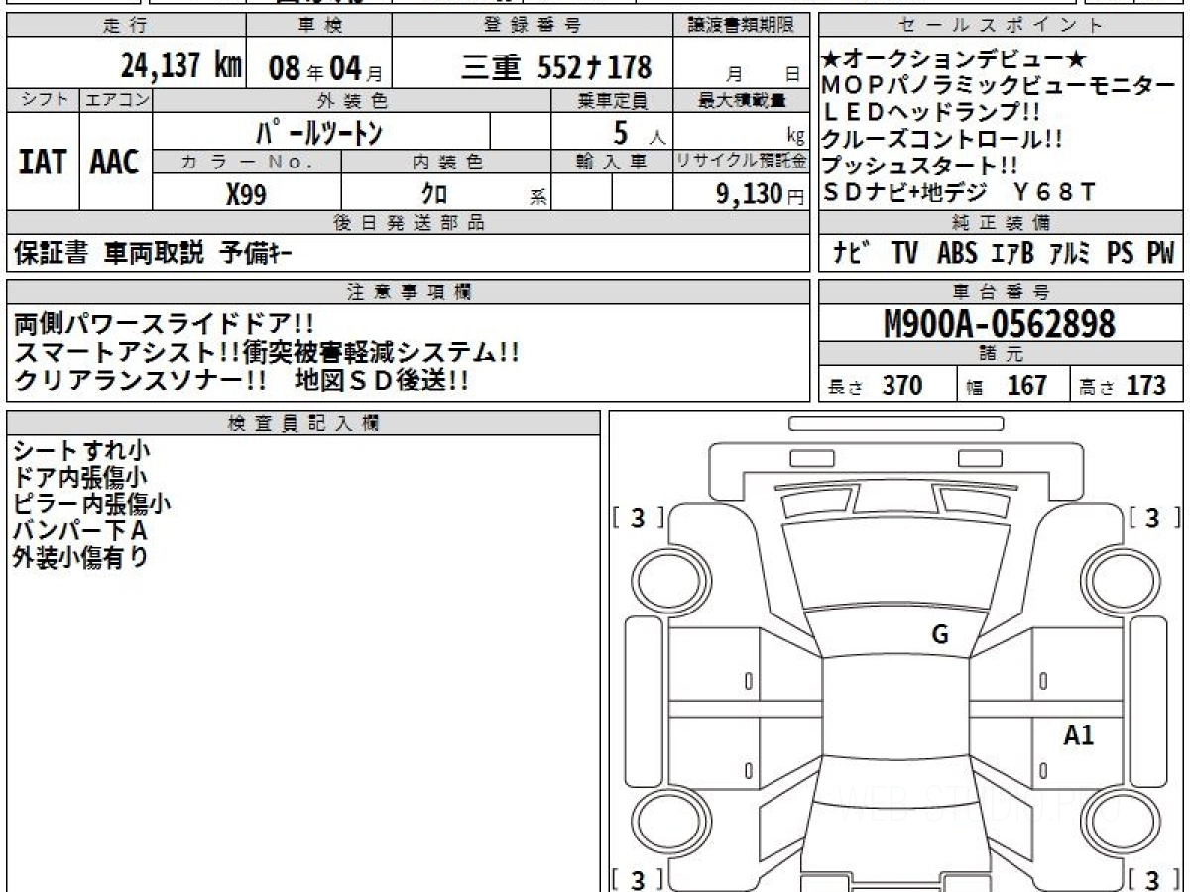Click the SDナビ+地デジ Y68T line
The height and width of the screenshot is (892, 1190).
point(959,192)
